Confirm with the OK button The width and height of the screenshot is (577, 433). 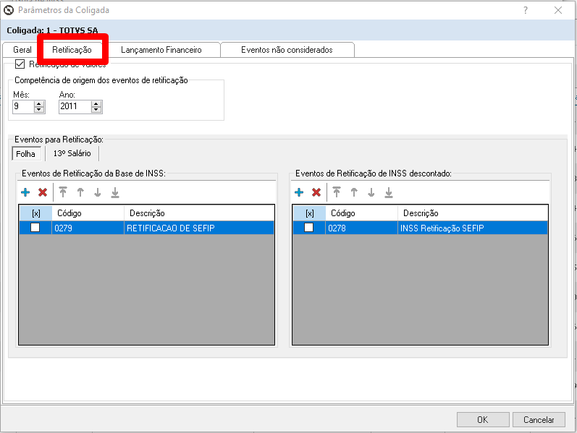[483, 419]
